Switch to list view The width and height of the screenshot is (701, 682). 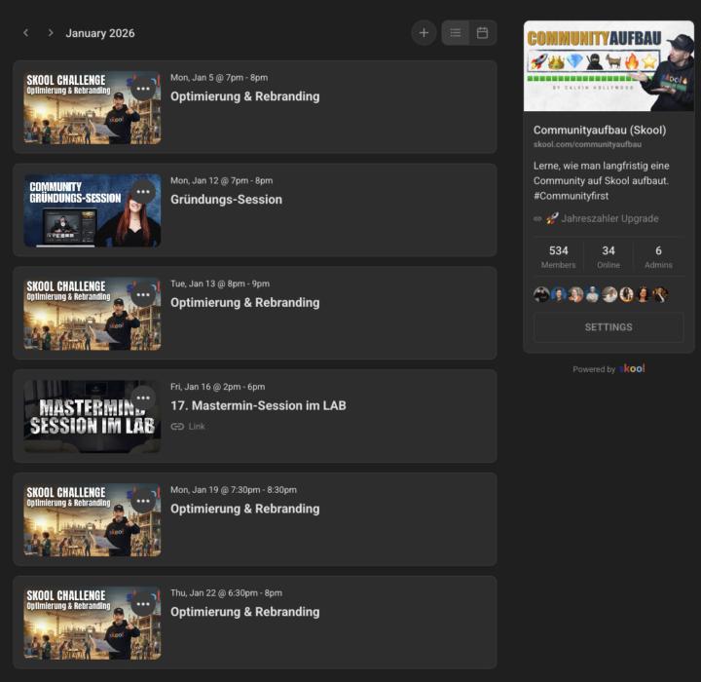point(455,33)
